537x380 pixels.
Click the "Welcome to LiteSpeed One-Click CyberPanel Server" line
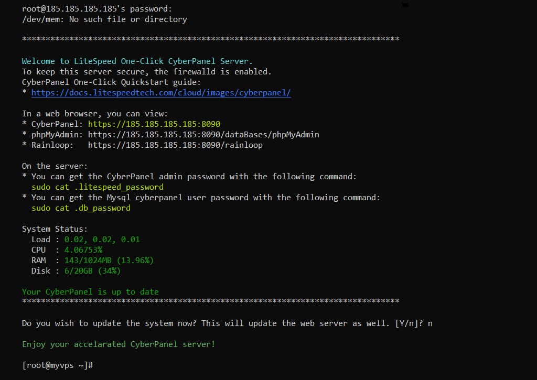click(x=137, y=61)
